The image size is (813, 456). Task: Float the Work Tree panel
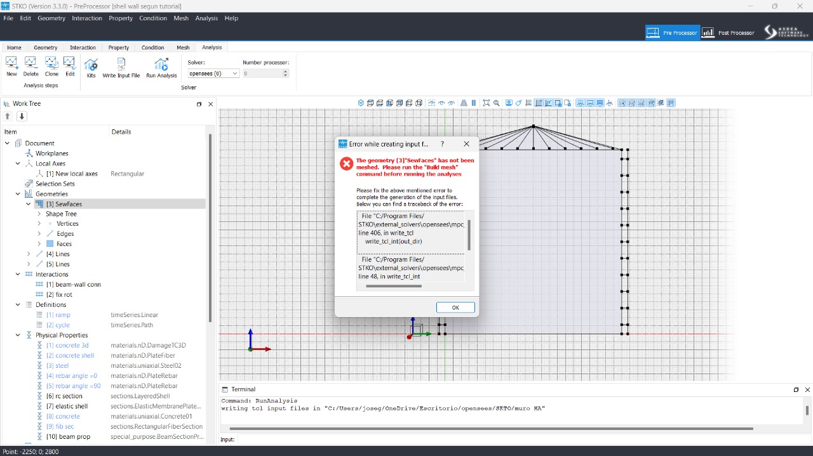click(x=199, y=104)
